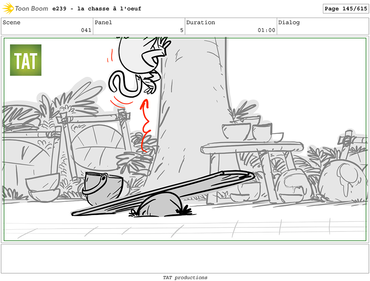Click the 'Page 145/615' indicator
This screenshot has width=370, height=281.
click(x=346, y=9)
